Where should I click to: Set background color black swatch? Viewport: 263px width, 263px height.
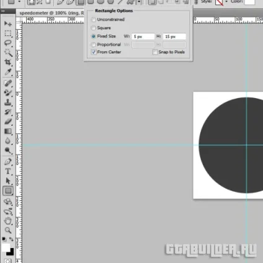[x=11, y=252]
